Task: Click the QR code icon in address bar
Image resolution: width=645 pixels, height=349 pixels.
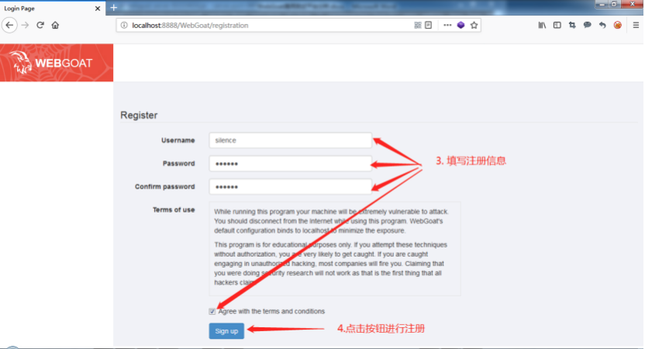Action: pyautogui.click(x=418, y=25)
